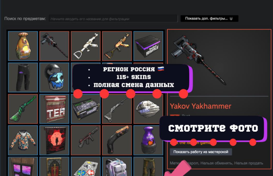The height and width of the screenshot is (176, 273).
Task: Open the Yakov Yakhammer item title link
Action: coord(200,106)
